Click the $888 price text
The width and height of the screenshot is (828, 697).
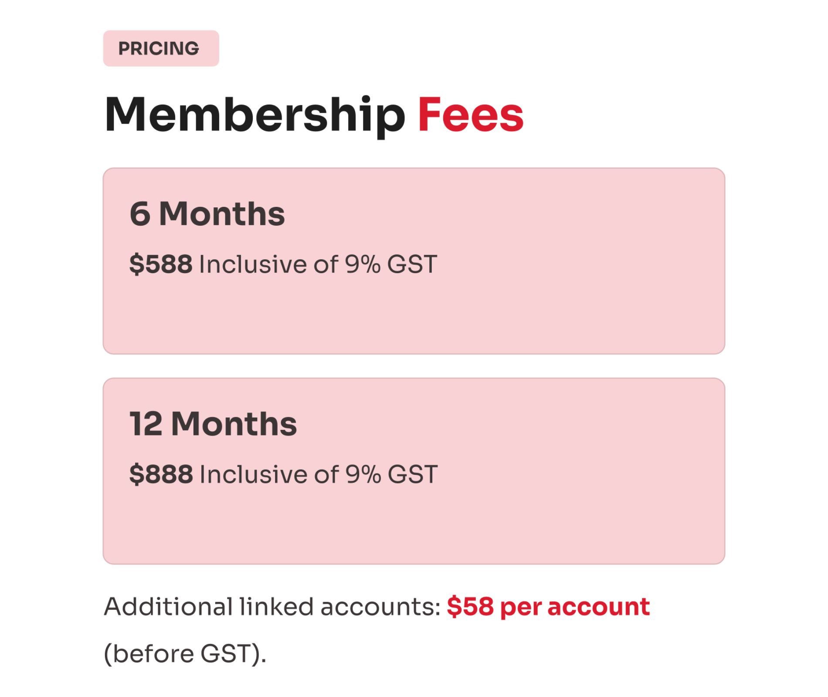click(x=161, y=474)
